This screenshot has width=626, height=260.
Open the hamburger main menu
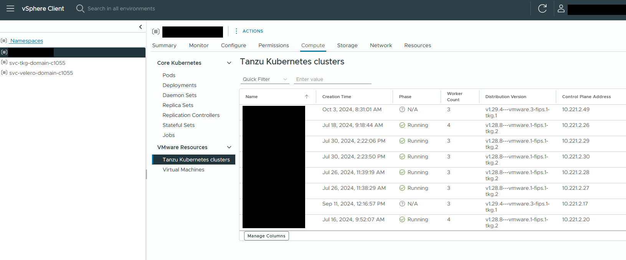(10, 8)
